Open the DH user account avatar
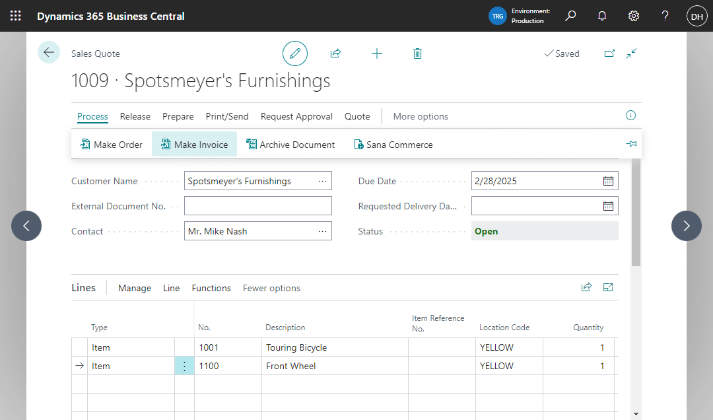 696,16
